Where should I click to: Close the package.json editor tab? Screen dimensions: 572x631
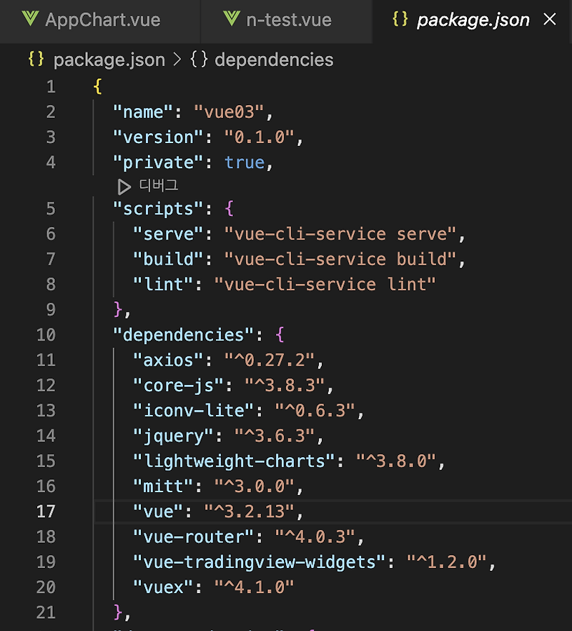pyautogui.click(x=549, y=19)
